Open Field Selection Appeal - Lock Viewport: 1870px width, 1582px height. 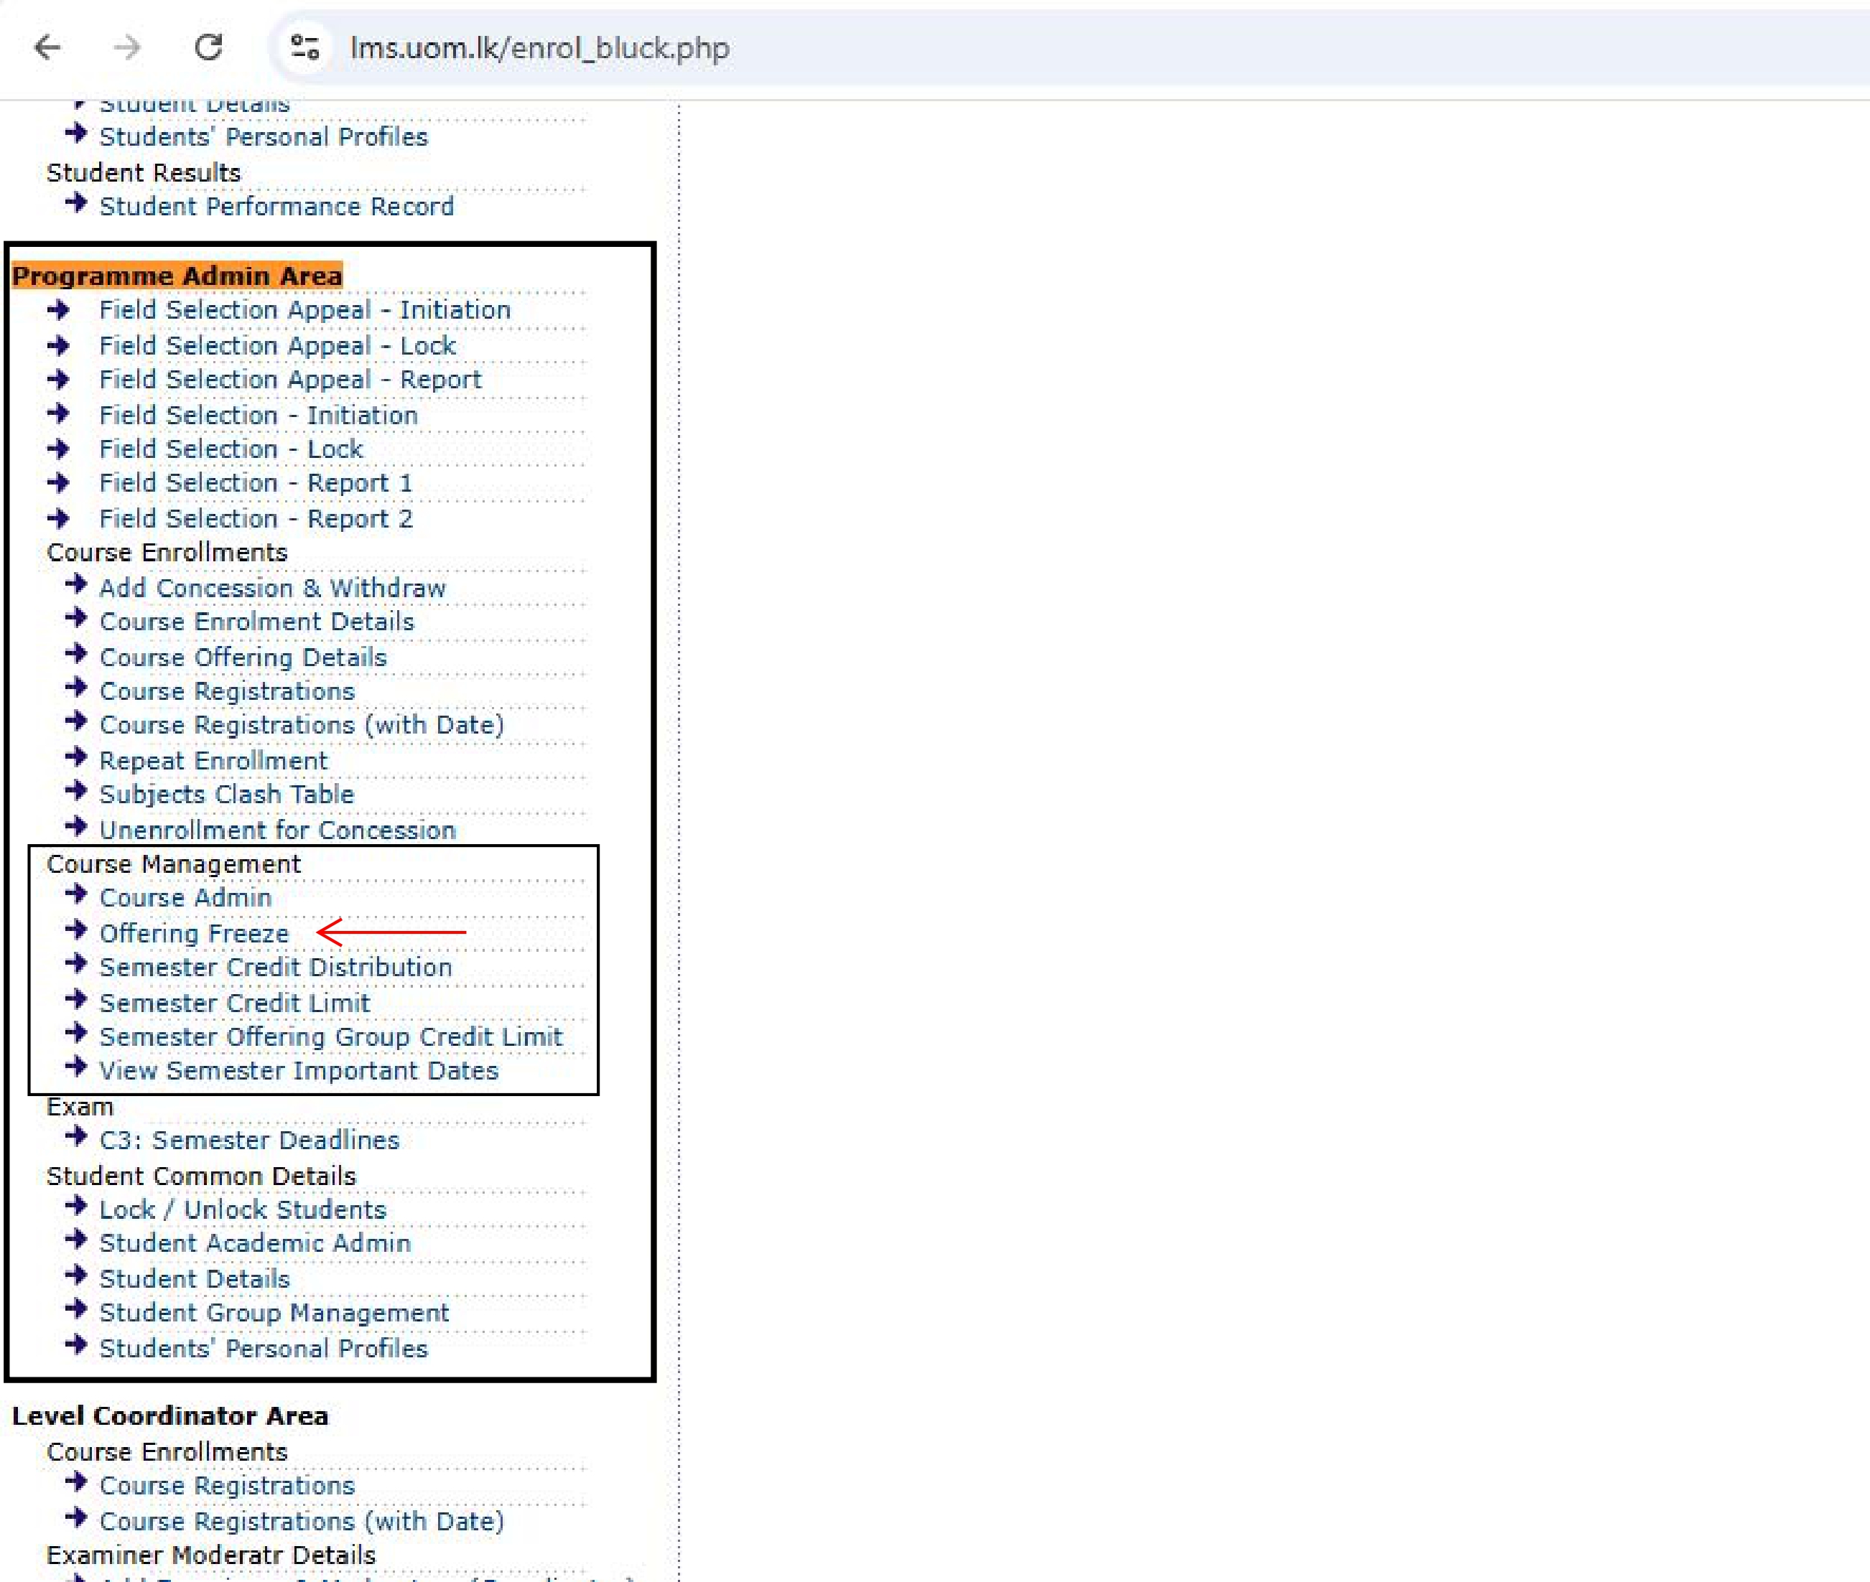(277, 345)
